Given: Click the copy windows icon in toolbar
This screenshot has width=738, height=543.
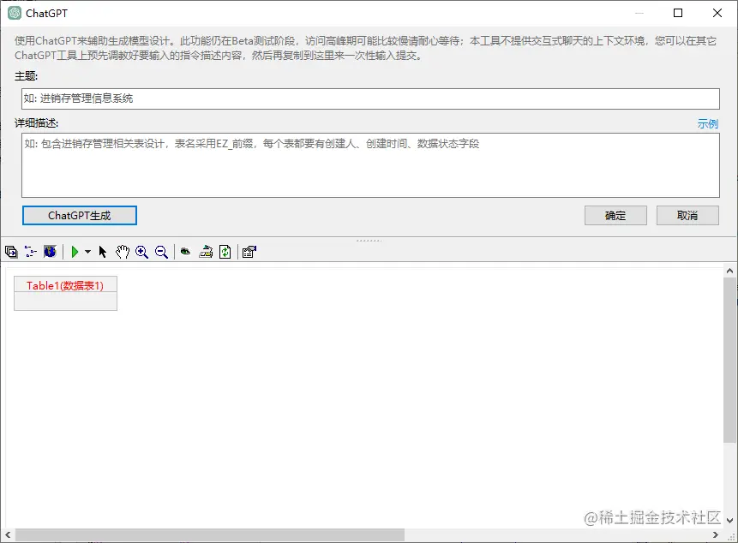Looking at the screenshot, I should tap(11, 252).
